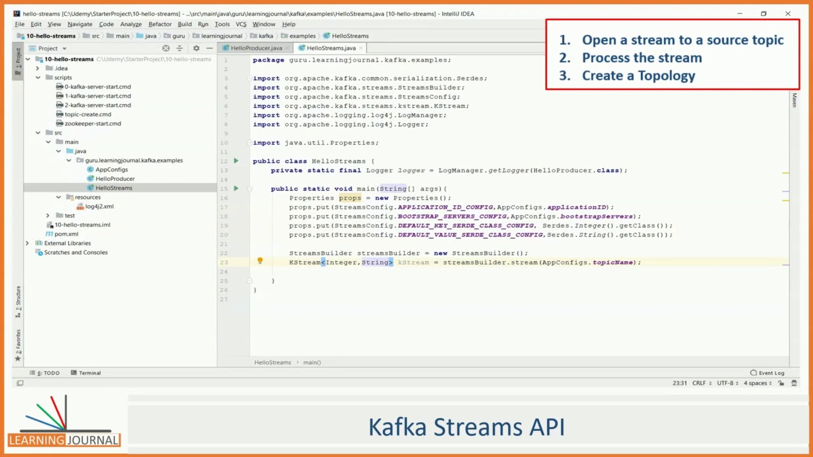813x457 pixels.
Task: Expand External Libraries node
Action: click(27, 243)
